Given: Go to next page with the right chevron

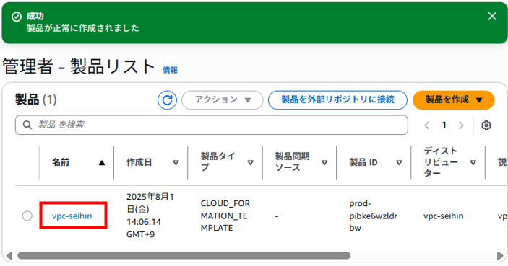Looking at the screenshot, I should (x=461, y=125).
